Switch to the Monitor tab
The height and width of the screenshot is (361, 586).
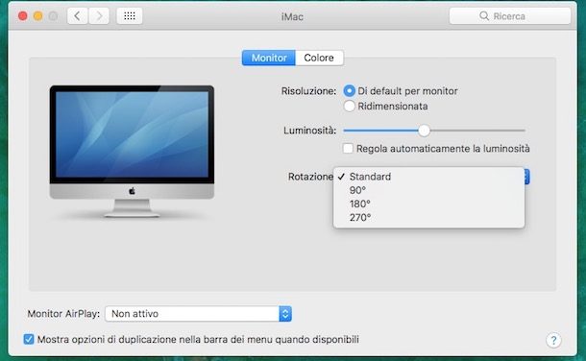(x=269, y=58)
